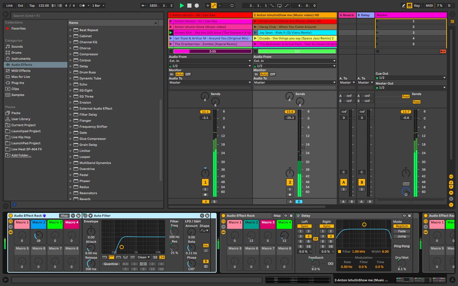Set Track 2 Monitor to Off
The width and height of the screenshot is (458, 286).
point(273,74)
